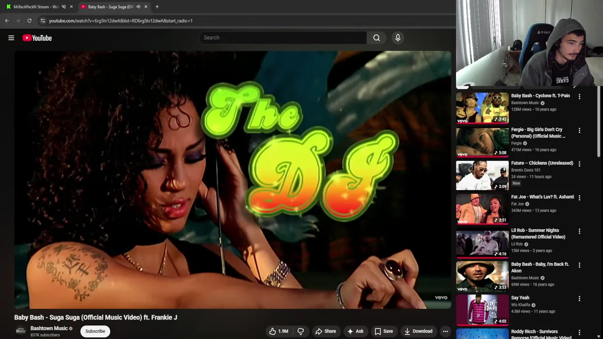Open Fergie Big Girls Don't Cry thumbnail
Viewport: 603px width, 339px height.
(x=482, y=142)
